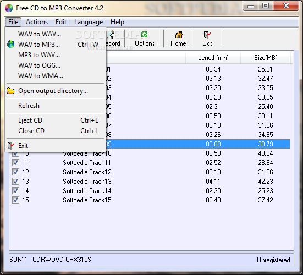Minimize the Free CD to MP3 Converter window
The width and height of the screenshot is (303, 275).
pos(251,6)
